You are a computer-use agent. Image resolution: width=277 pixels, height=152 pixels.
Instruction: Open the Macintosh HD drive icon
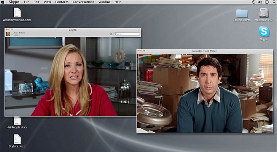click(264, 13)
